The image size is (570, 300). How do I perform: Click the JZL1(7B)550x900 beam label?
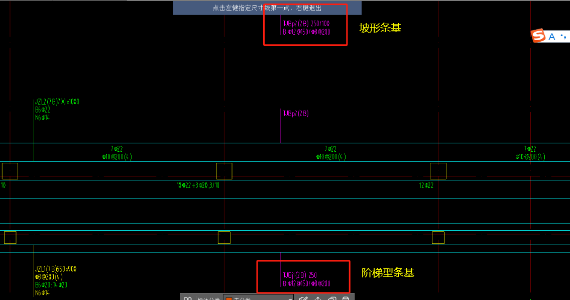pos(56,269)
